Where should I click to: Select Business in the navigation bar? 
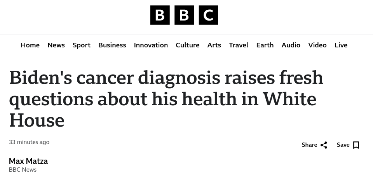click(112, 45)
